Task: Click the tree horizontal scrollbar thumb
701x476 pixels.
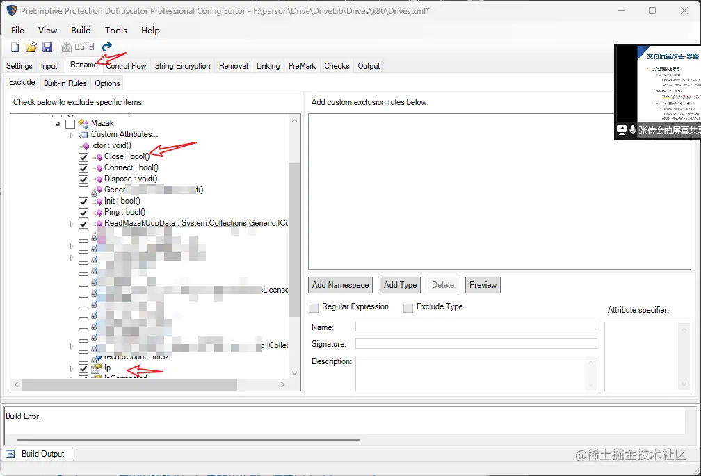Action: pos(129,384)
